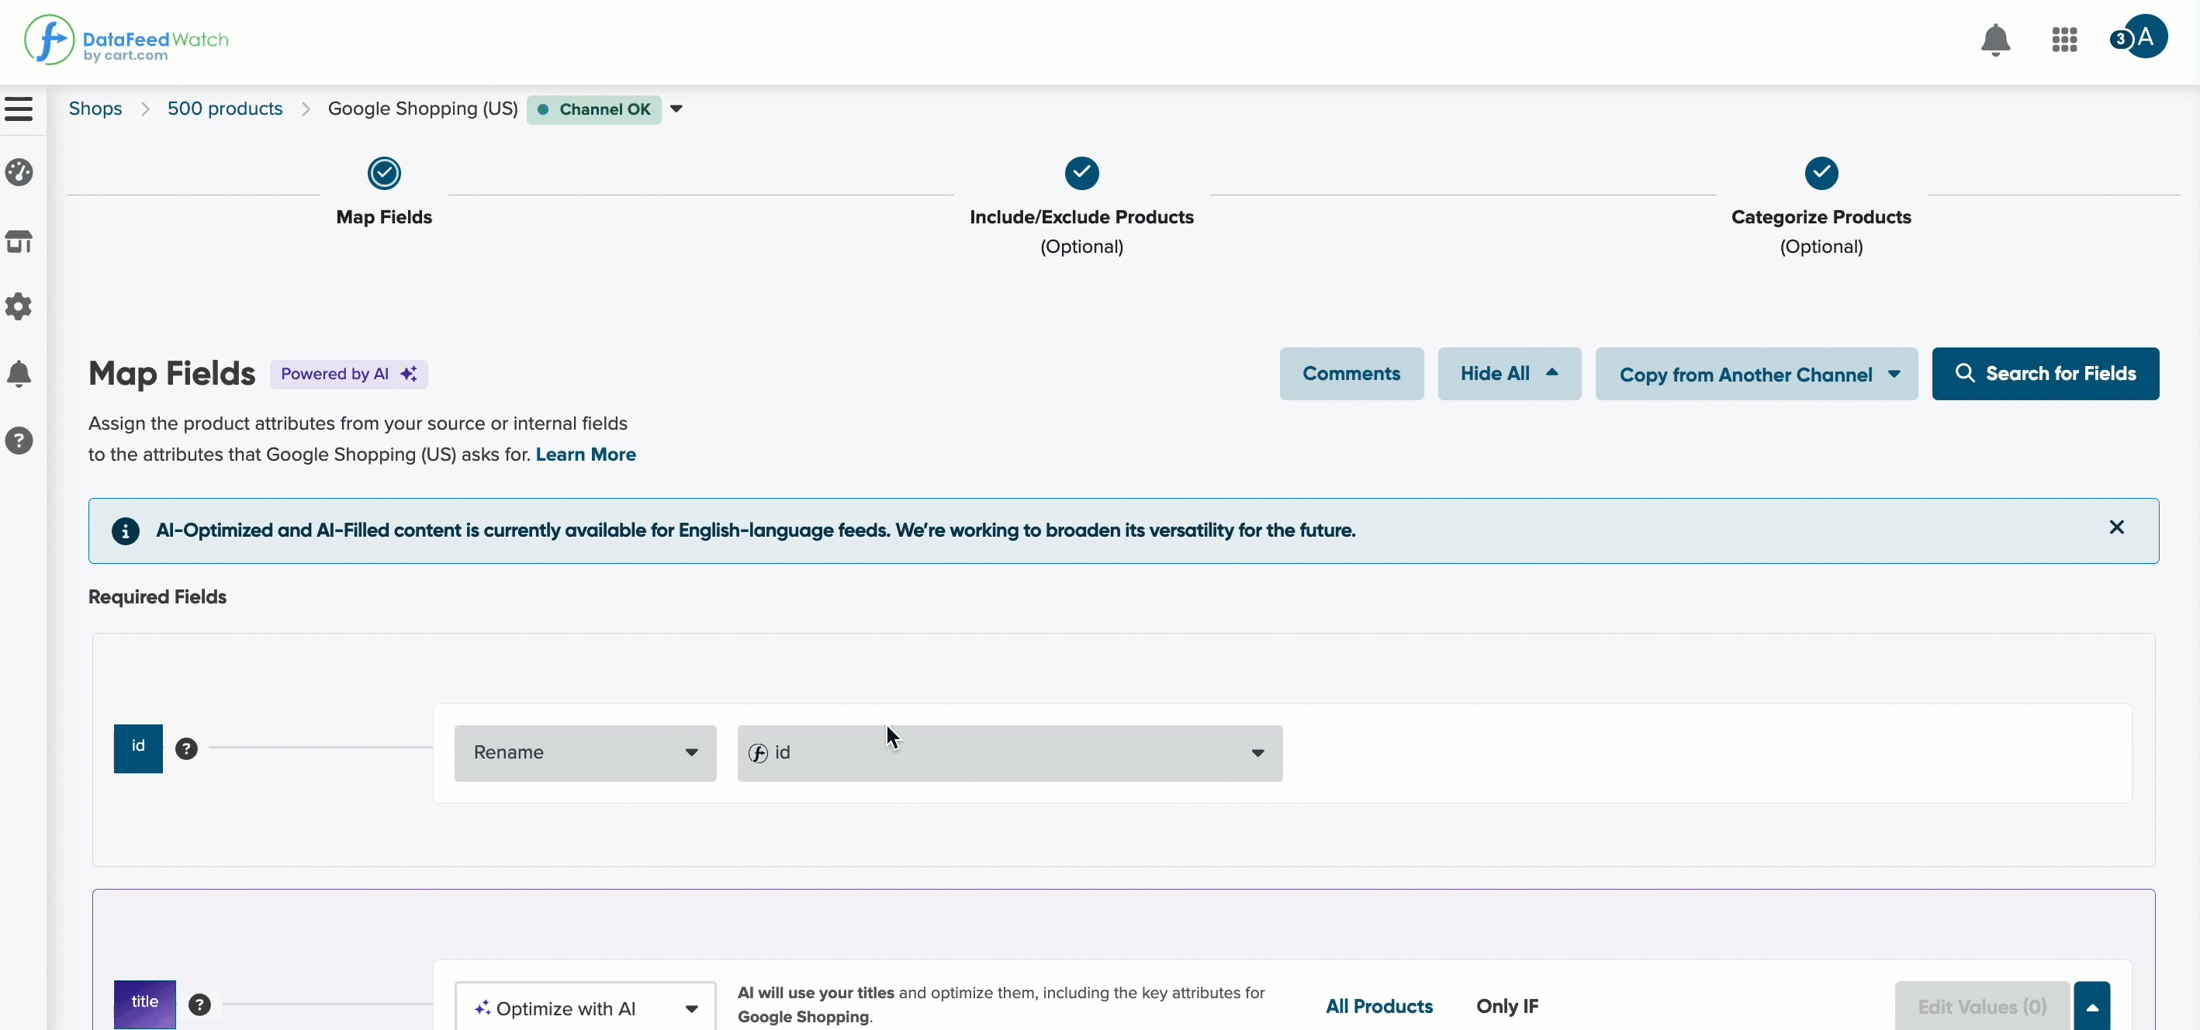The width and height of the screenshot is (2200, 1030).
Task: Go to Categorize Products step
Action: [1821, 206]
